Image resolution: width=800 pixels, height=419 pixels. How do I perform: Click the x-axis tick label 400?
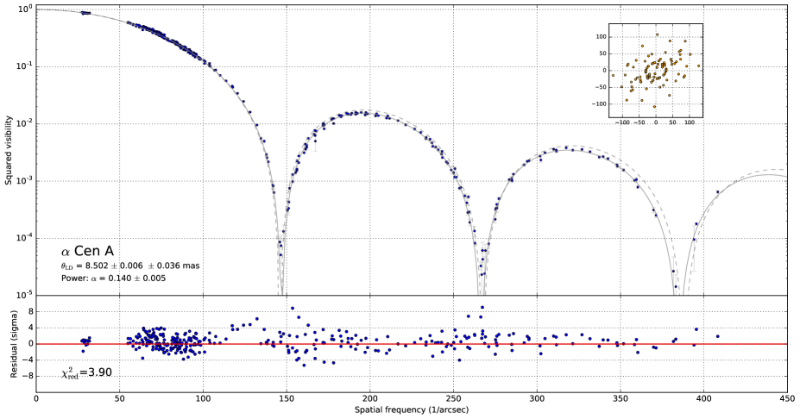(703, 399)
